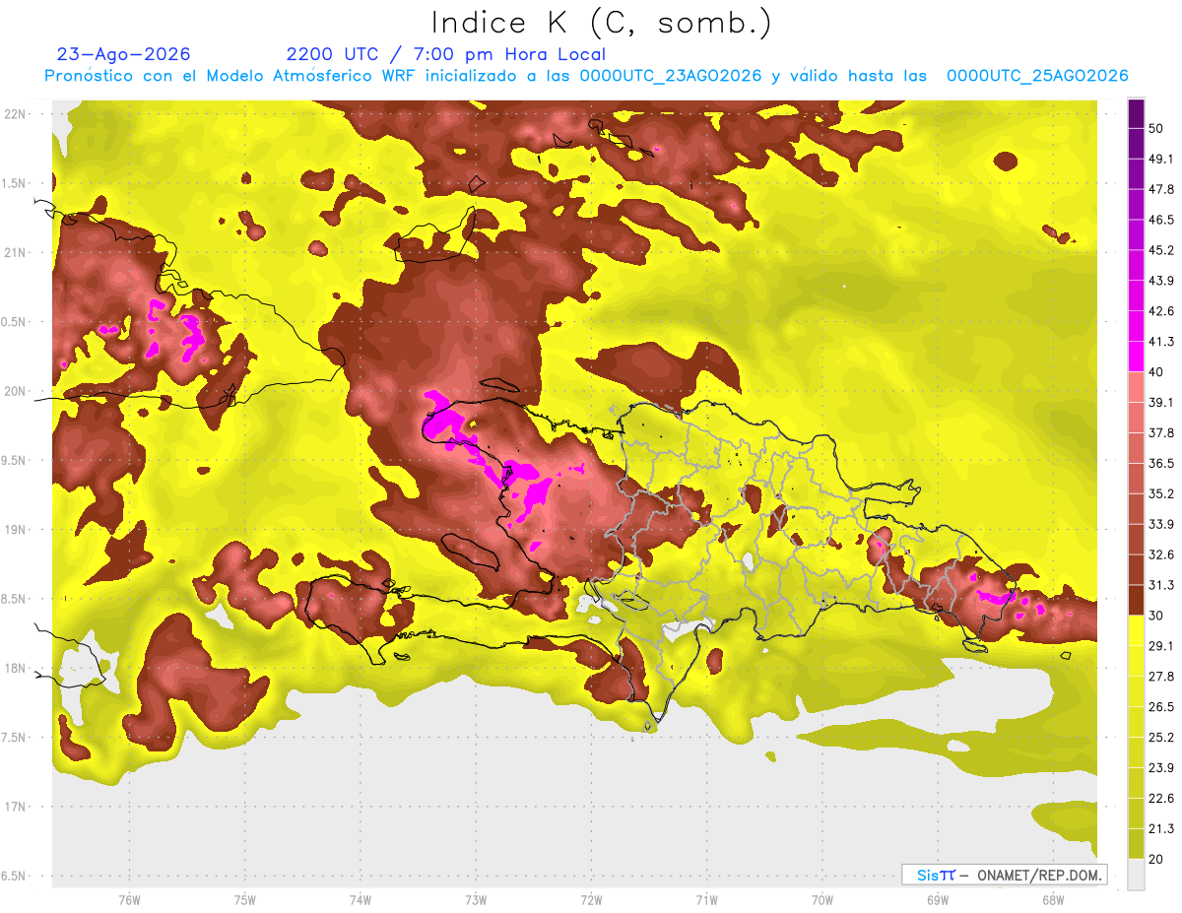
Task: Click '2200 UTC / 7:00 pm Hora Local'
Action: (445, 54)
